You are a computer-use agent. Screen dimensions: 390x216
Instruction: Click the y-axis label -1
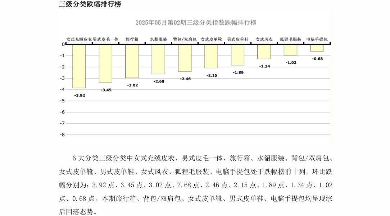click(62, 56)
